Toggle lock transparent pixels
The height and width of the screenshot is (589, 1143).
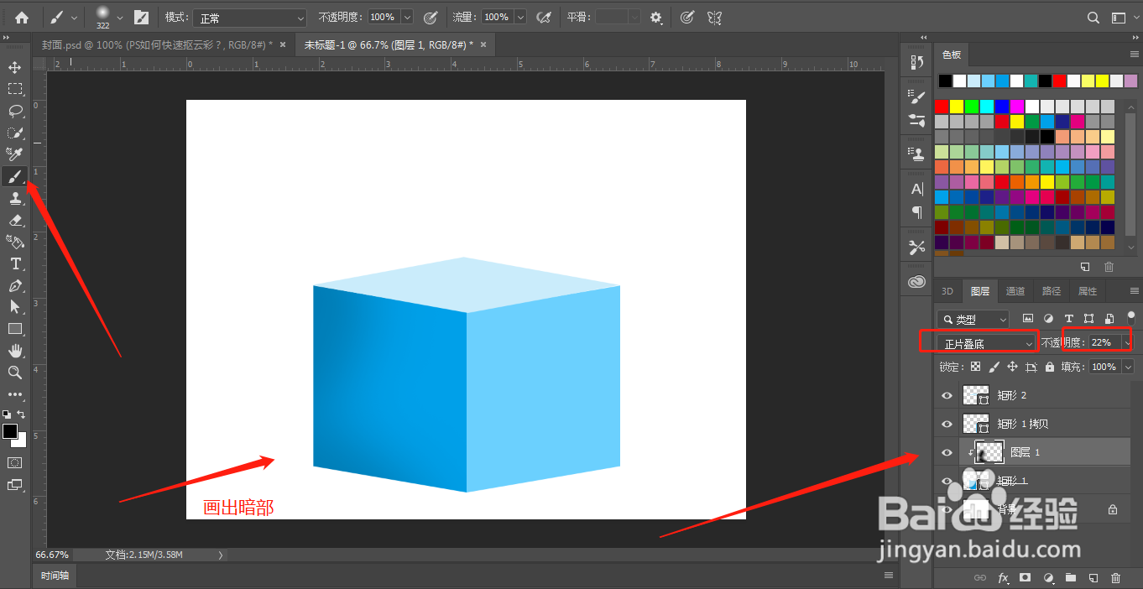[x=975, y=367]
